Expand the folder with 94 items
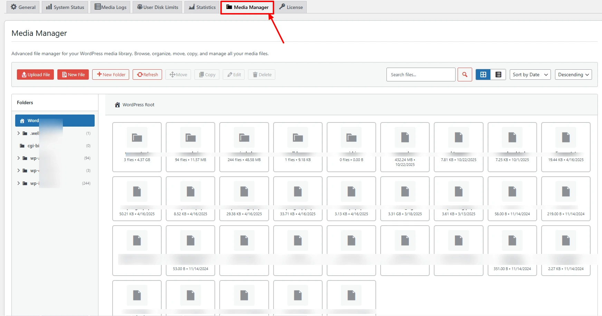 (x=19, y=158)
